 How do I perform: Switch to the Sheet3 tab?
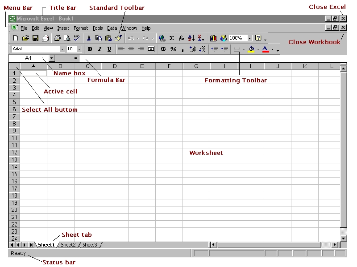click(x=90, y=245)
